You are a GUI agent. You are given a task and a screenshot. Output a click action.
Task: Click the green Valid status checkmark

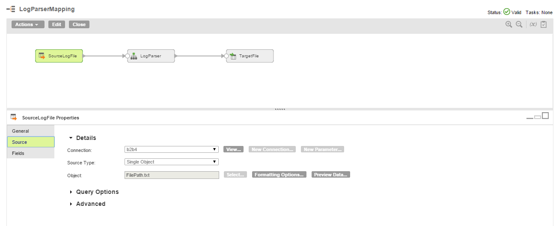(x=507, y=12)
